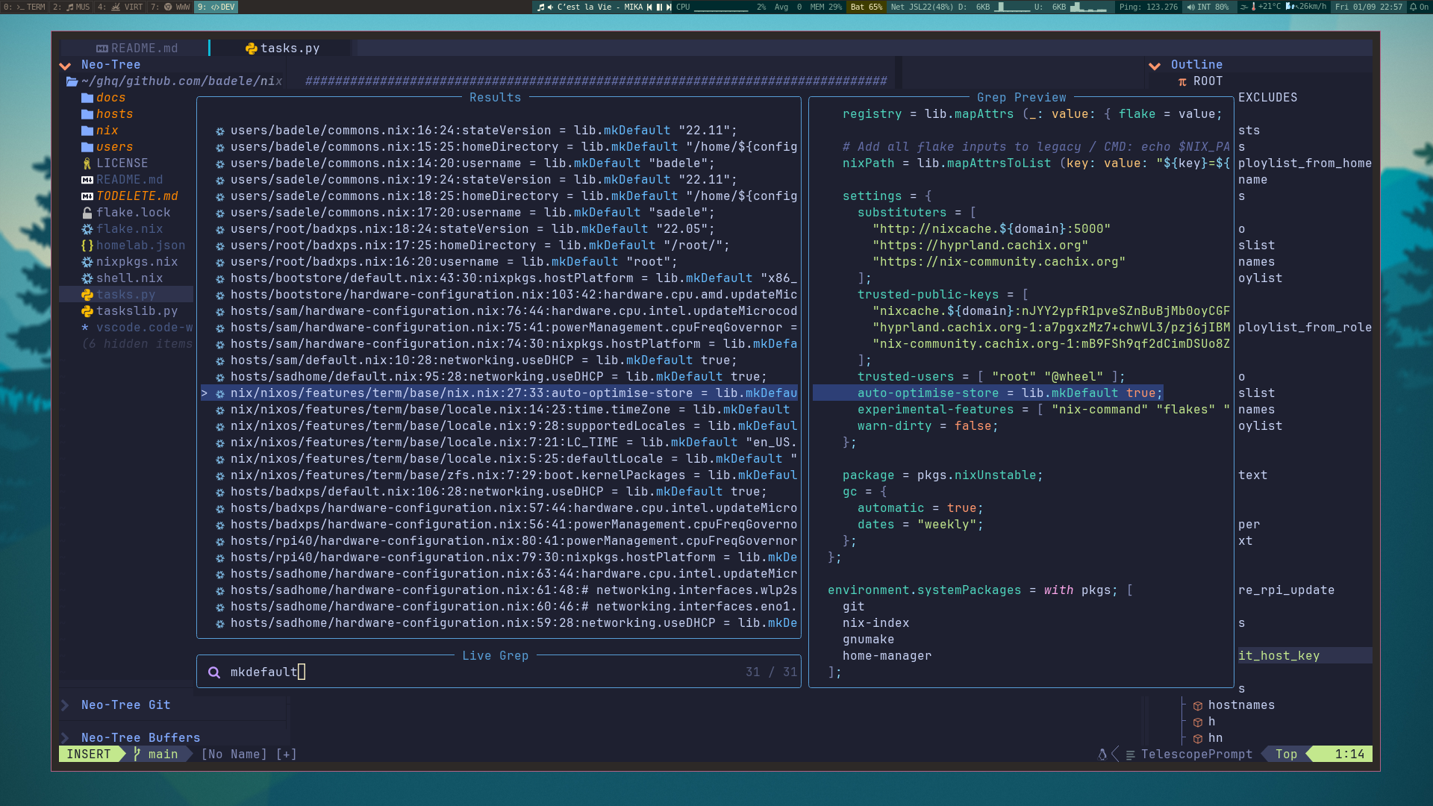
Task: Click the INT 80% volume indicator
Action: (x=1208, y=7)
